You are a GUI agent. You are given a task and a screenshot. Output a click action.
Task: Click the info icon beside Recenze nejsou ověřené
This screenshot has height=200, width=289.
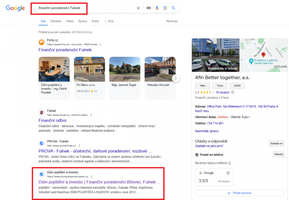point(229,163)
